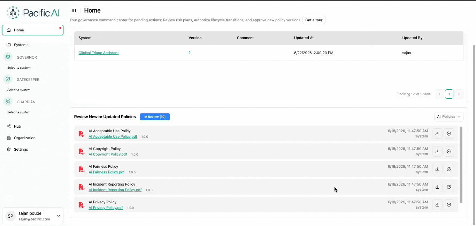476x226 pixels.
Task: Toggle the sidebar collapse icon beside Home
Action: pyautogui.click(x=74, y=10)
